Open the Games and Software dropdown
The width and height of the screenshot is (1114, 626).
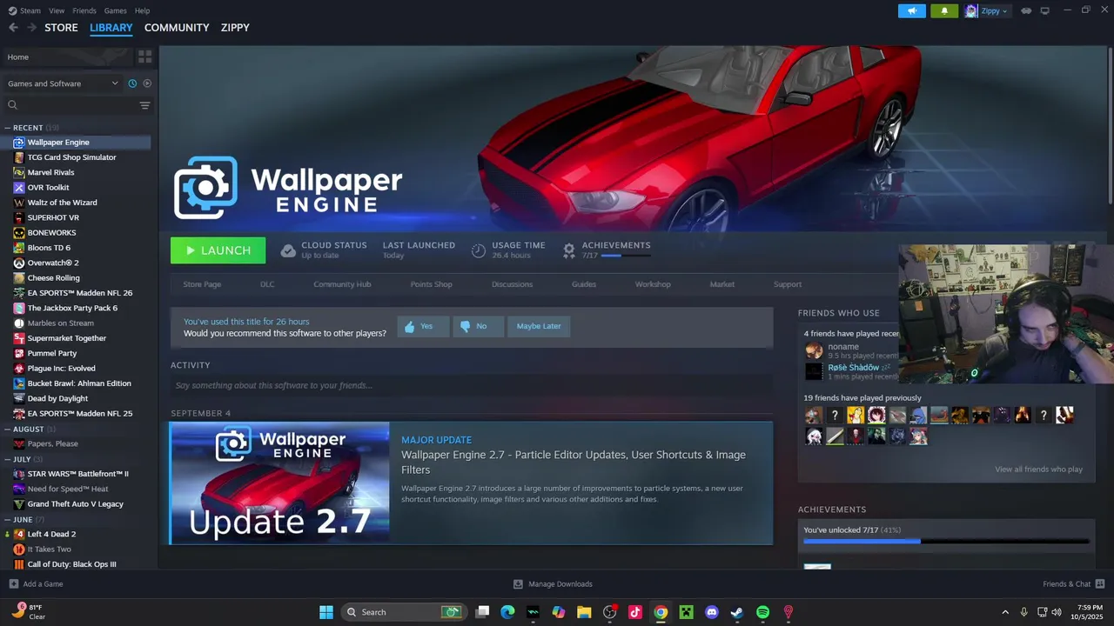point(63,83)
